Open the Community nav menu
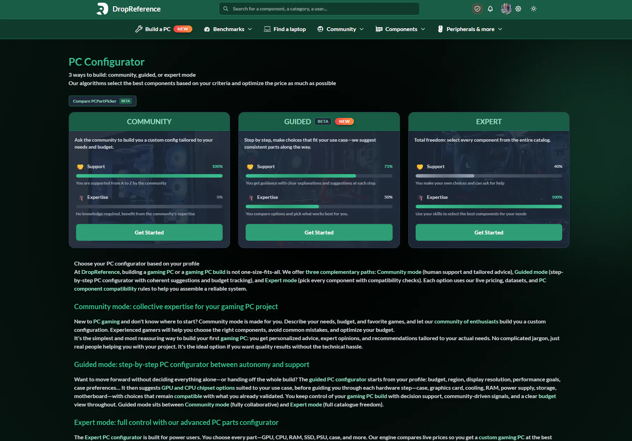The height and width of the screenshot is (441, 632). click(x=341, y=29)
